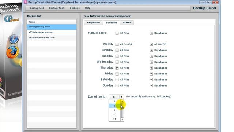This screenshot has height=132, width=234.
Task: Click the Backup Smart app icon in title bar
Action: [26, 2]
